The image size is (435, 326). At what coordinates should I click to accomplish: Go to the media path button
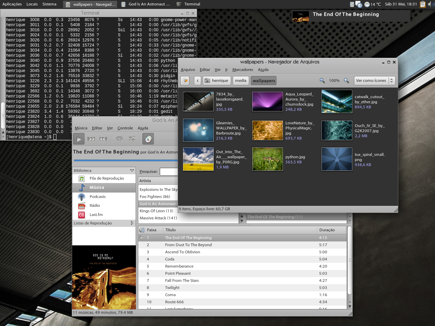point(241,80)
